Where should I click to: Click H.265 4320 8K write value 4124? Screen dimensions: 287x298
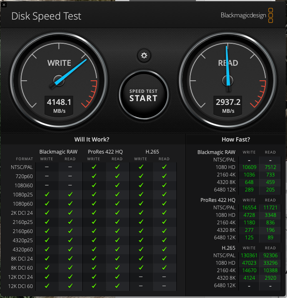click(249, 278)
